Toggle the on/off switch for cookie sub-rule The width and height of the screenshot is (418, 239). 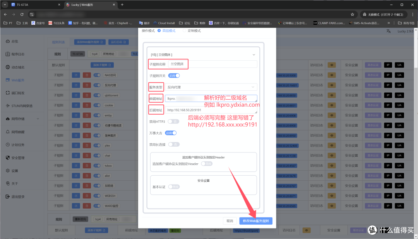[97, 105]
